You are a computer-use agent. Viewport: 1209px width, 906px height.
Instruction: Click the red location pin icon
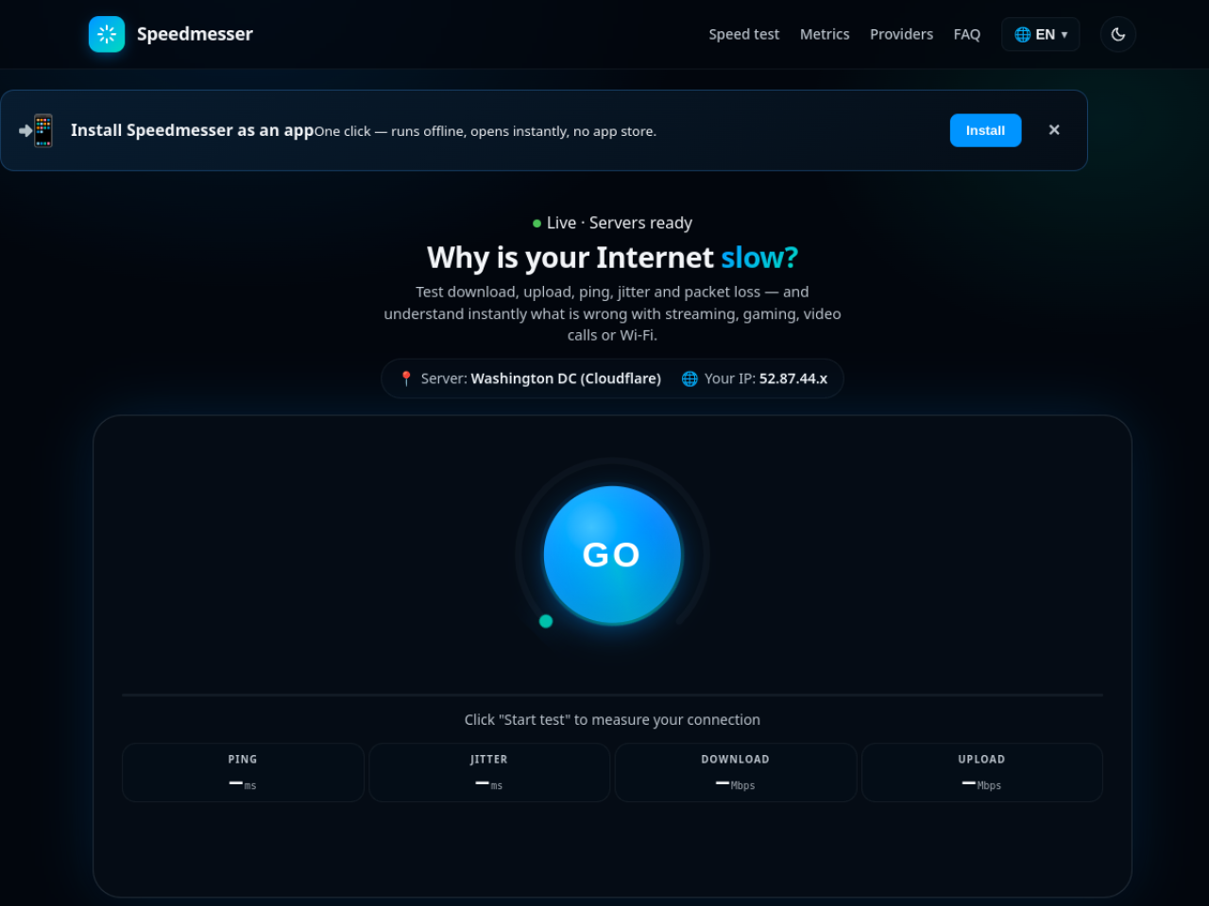click(x=406, y=378)
